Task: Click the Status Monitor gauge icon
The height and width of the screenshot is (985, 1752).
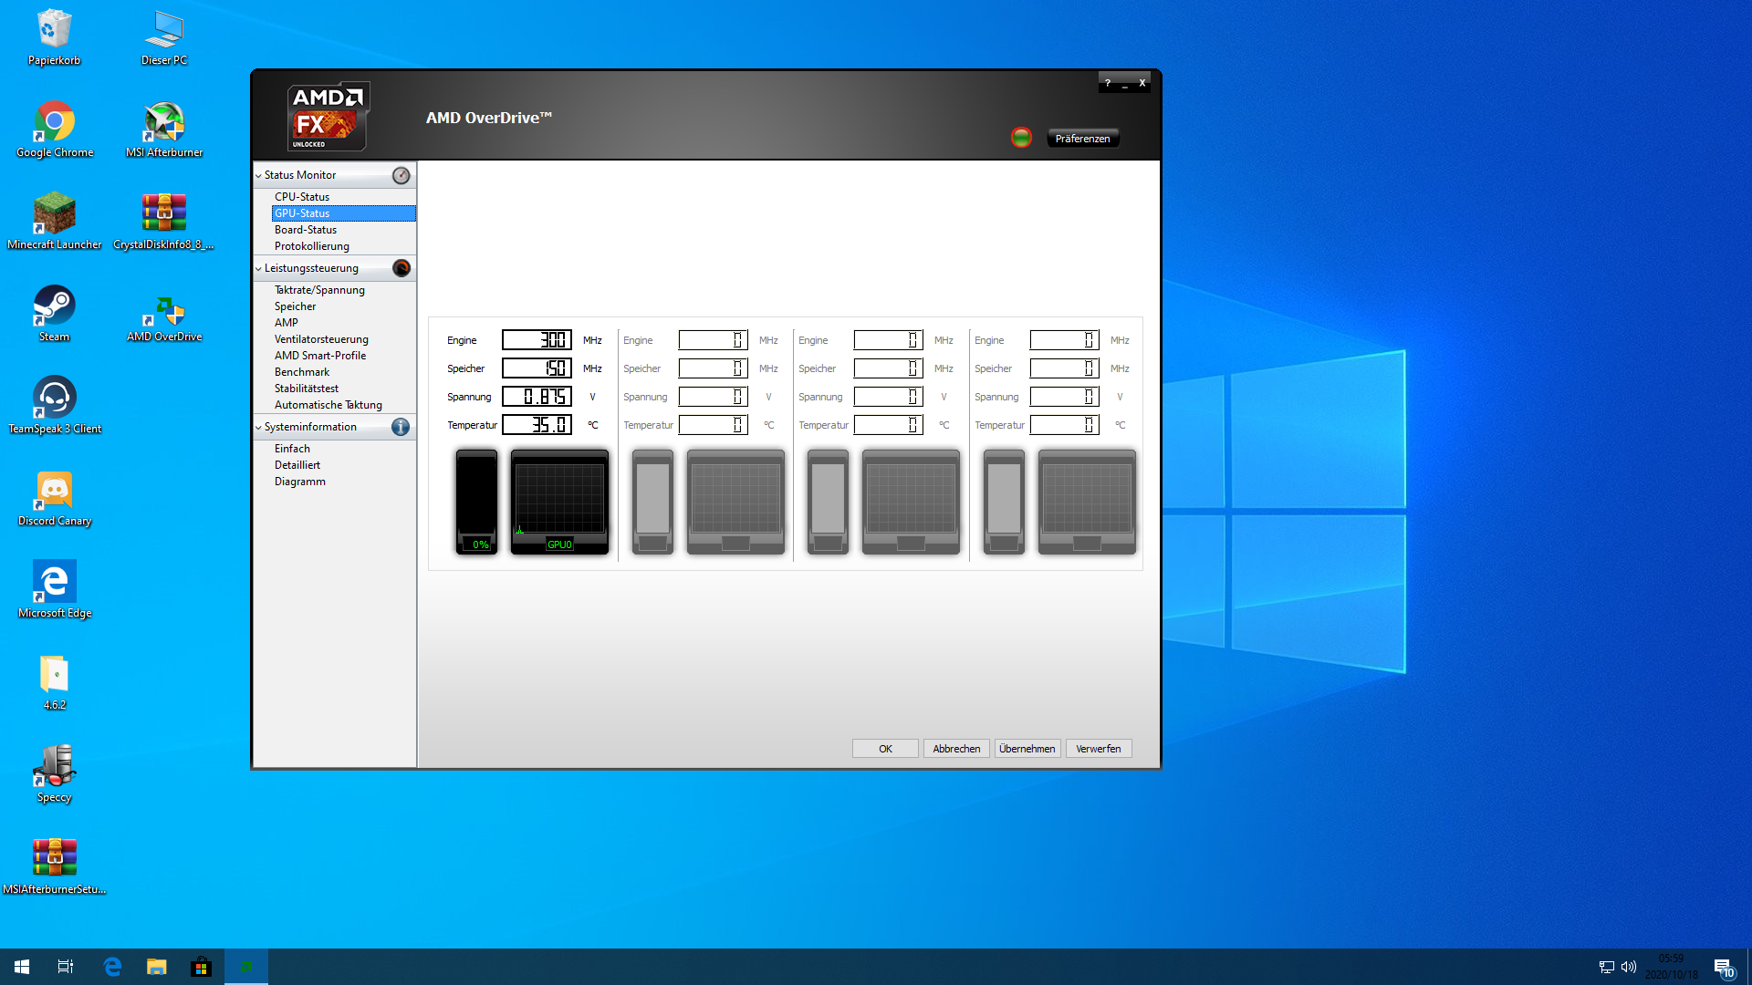Action: coord(401,175)
